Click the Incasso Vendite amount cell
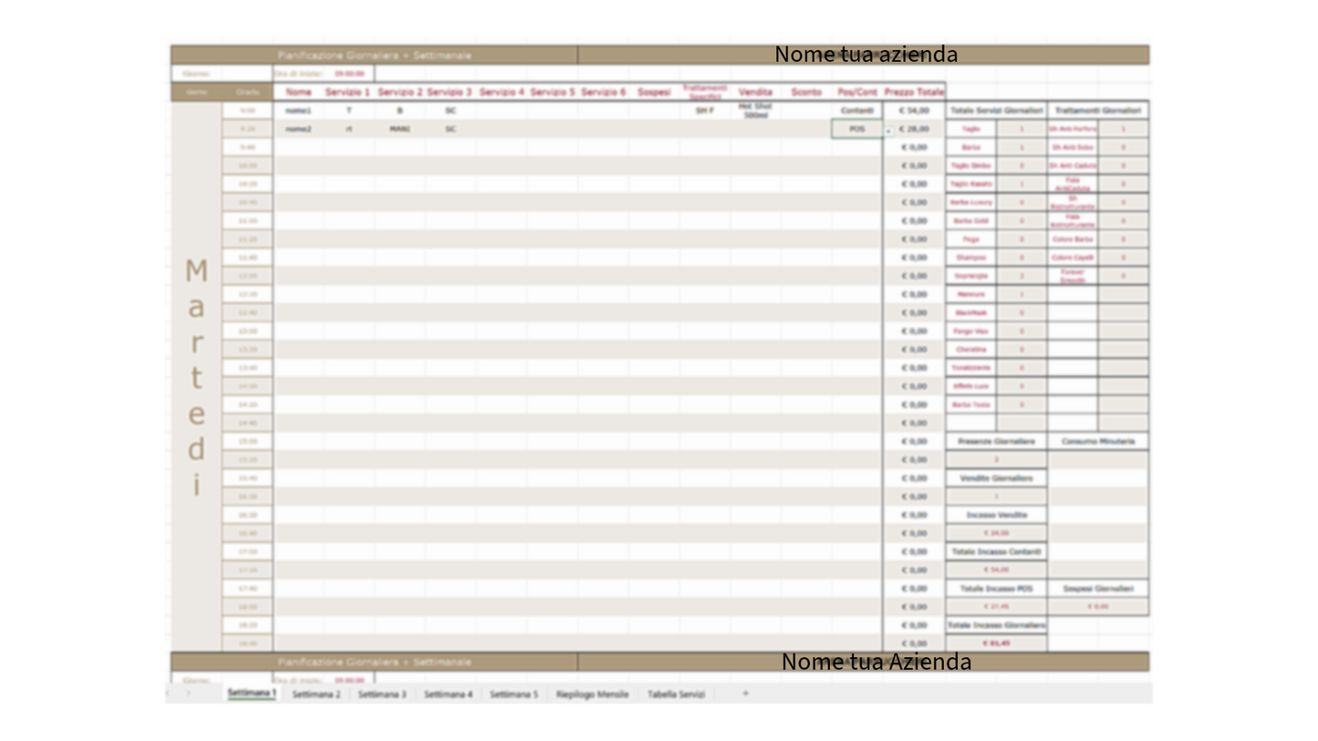 pyautogui.click(x=996, y=533)
